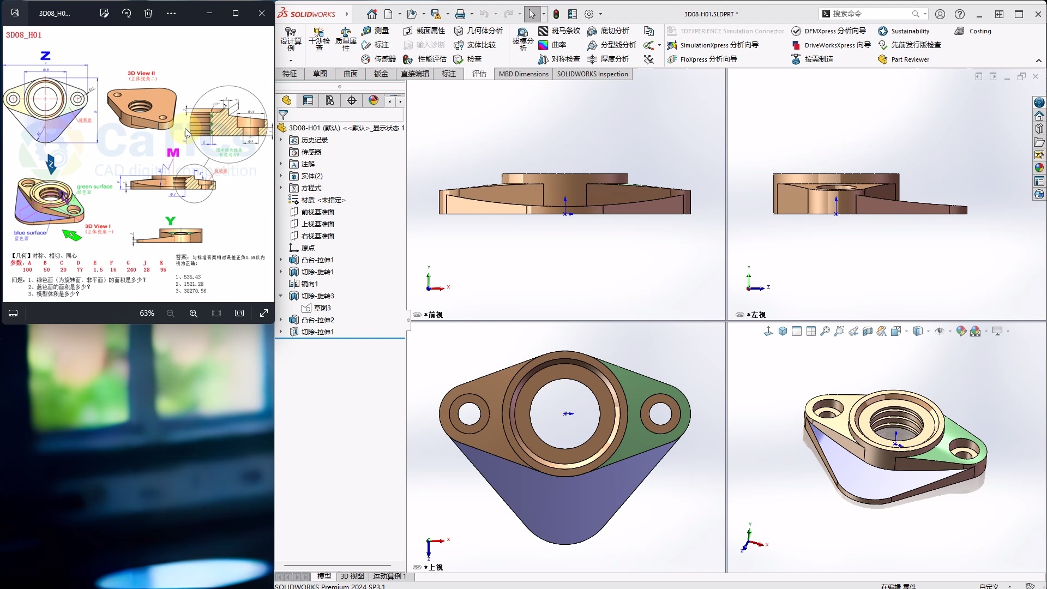Toggle the Hide/Show Items eye in viewport toolbar
This screenshot has width=1047, height=589.
940,331
